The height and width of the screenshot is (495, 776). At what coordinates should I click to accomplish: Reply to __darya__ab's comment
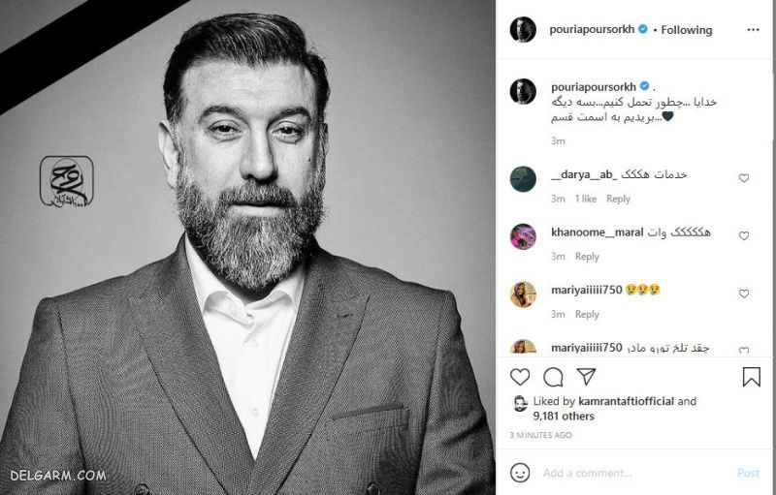pyautogui.click(x=618, y=199)
